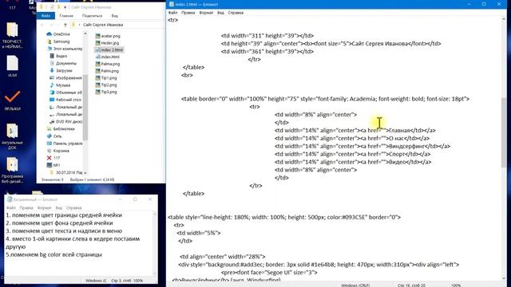Open Правка menu in untitled Notepad
The width and height of the screenshot is (511, 287).
26,207
